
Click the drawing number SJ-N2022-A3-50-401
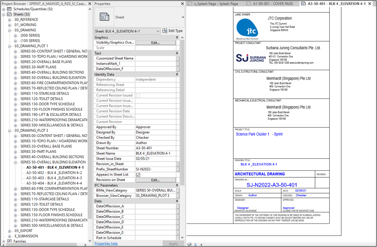click(x=272, y=185)
